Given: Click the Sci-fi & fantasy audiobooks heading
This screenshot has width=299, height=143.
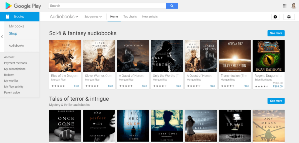Looking at the screenshot, I should pyautogui.click(x=83, y=33).
